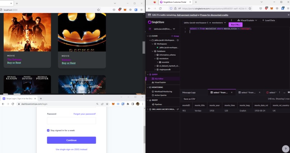The height and width of the screenshot is (153, 290).
Task: Minimize the results panel
Action: [x=284, y=92]
